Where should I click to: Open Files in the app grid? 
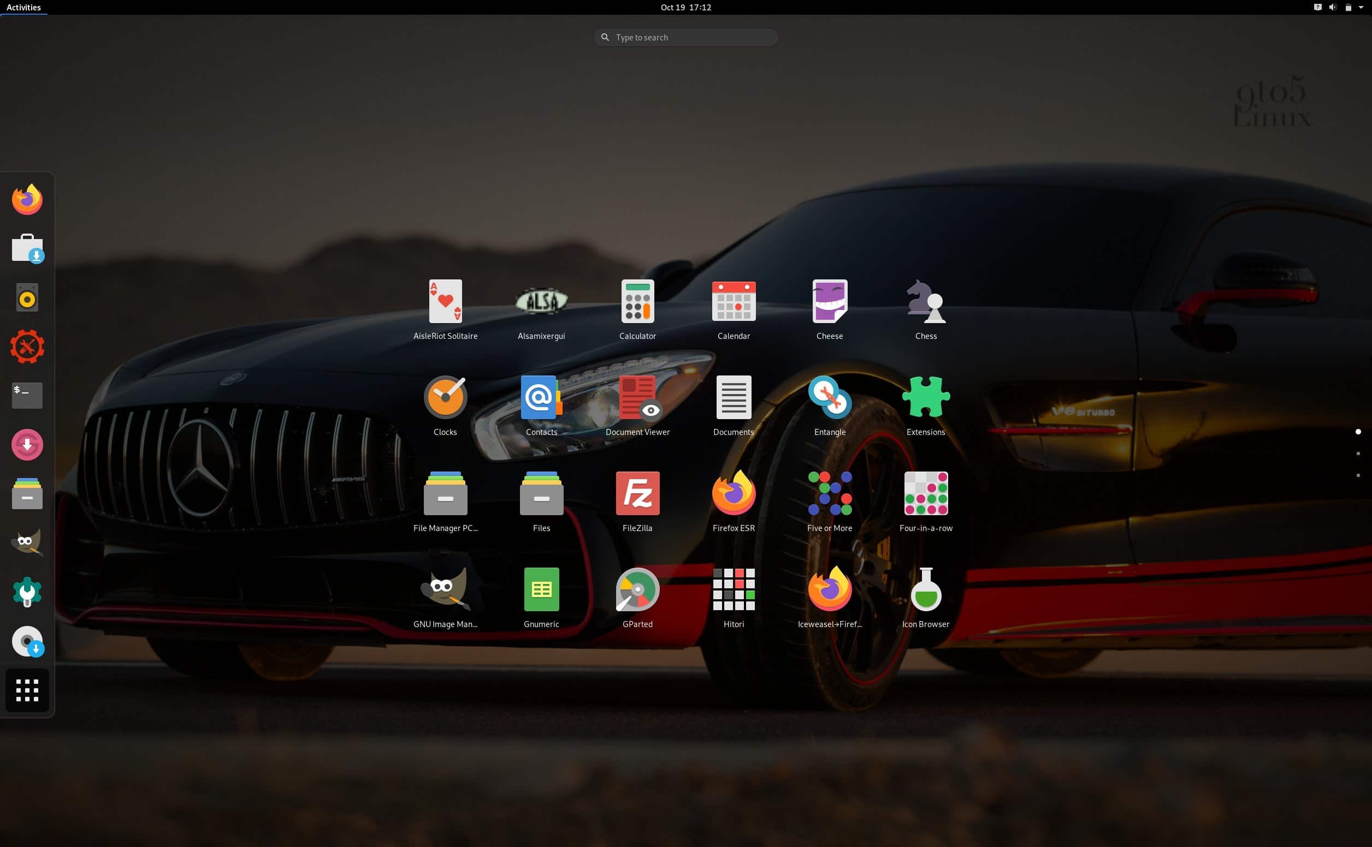(541, 502)
